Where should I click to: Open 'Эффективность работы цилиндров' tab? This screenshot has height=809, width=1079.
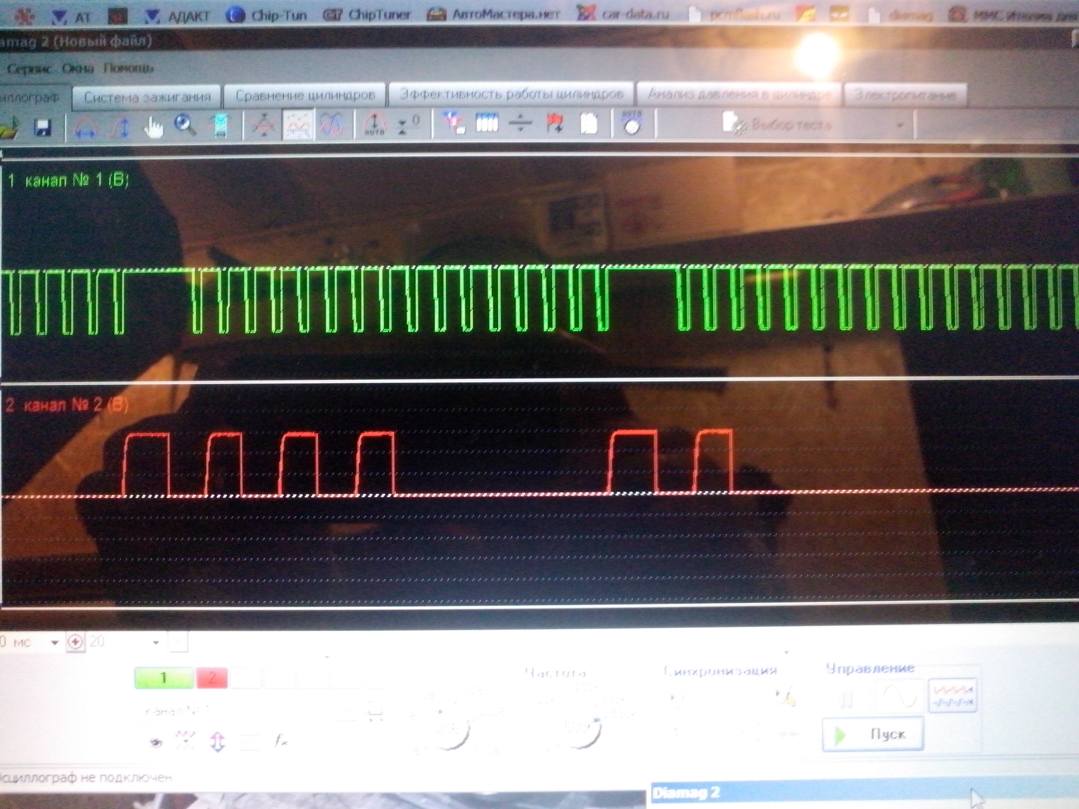pyautogui.click(x=511, y=94)
